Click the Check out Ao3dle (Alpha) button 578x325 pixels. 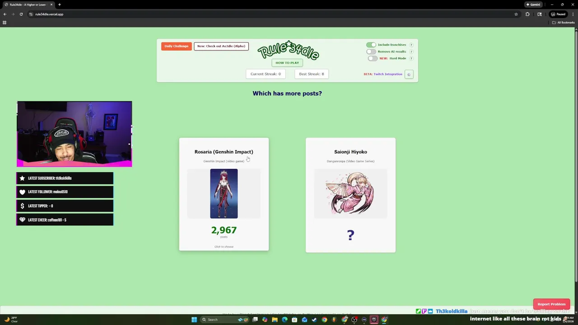[x=221, y=46]
